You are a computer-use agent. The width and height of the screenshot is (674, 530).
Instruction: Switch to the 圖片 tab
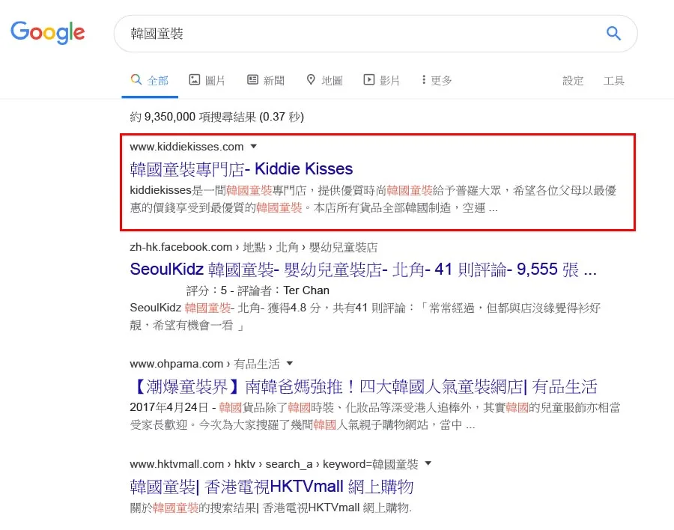pyautogui.click(x=207, y=80)
